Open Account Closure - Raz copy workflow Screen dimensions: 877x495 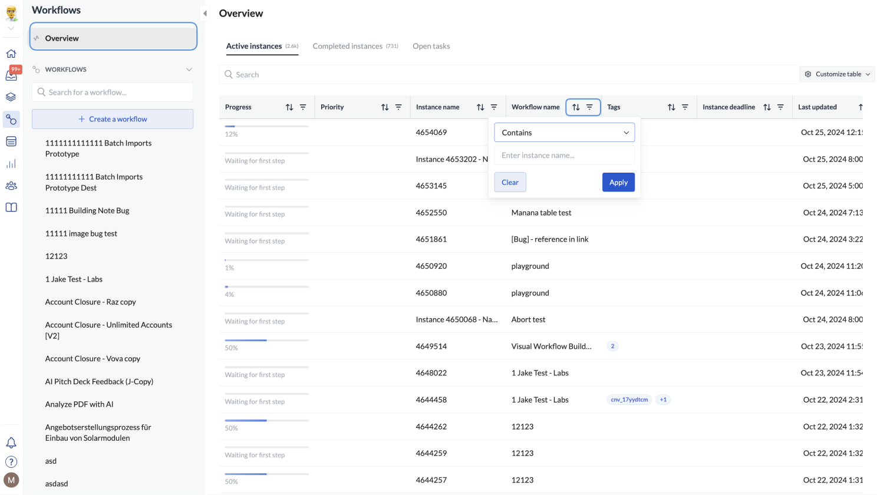click(x=91, y=302)
